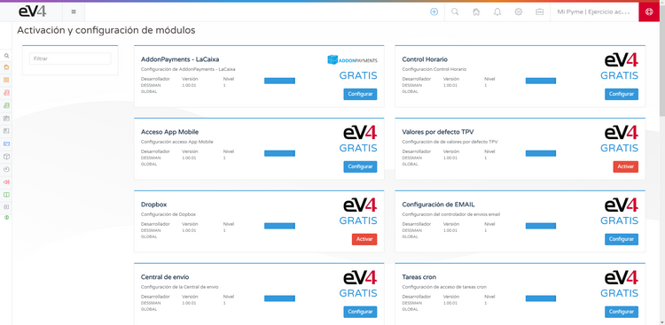Click the box package icon in sidebar
Screen dimensions: 665x325
[6, 157]
